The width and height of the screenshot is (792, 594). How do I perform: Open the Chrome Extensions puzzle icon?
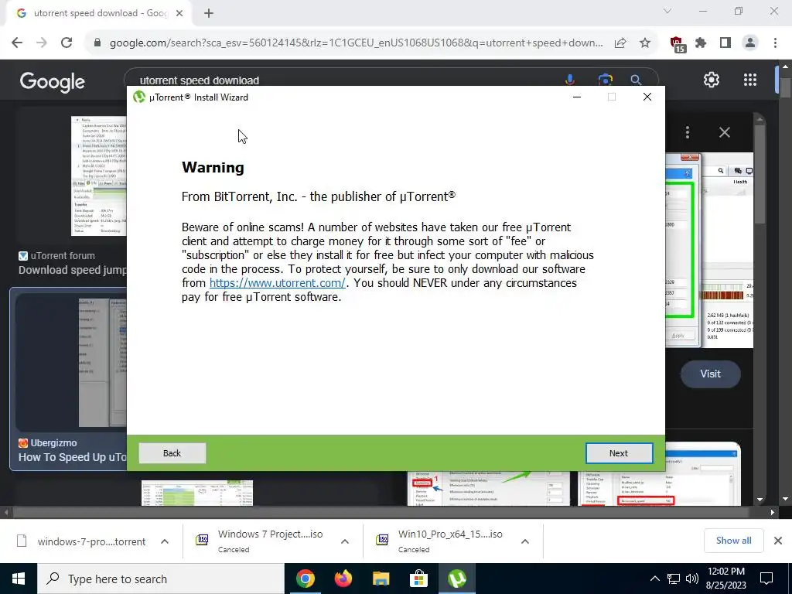pos(701,43)
